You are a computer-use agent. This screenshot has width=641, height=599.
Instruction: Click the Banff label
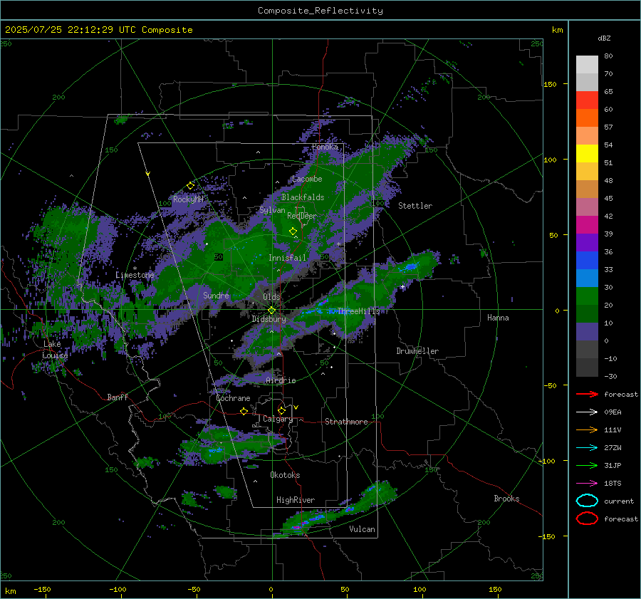(118, 397)
